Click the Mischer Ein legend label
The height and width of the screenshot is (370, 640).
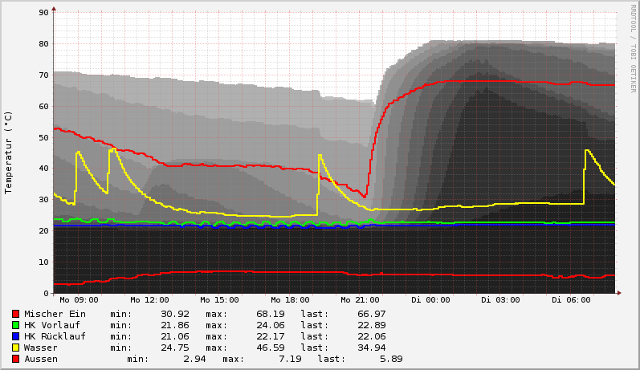[55, 314]
